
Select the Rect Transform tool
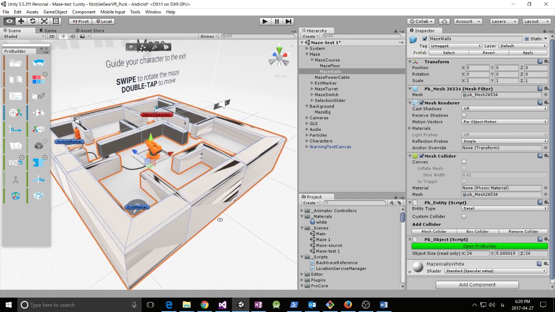(x=56, y=21)
